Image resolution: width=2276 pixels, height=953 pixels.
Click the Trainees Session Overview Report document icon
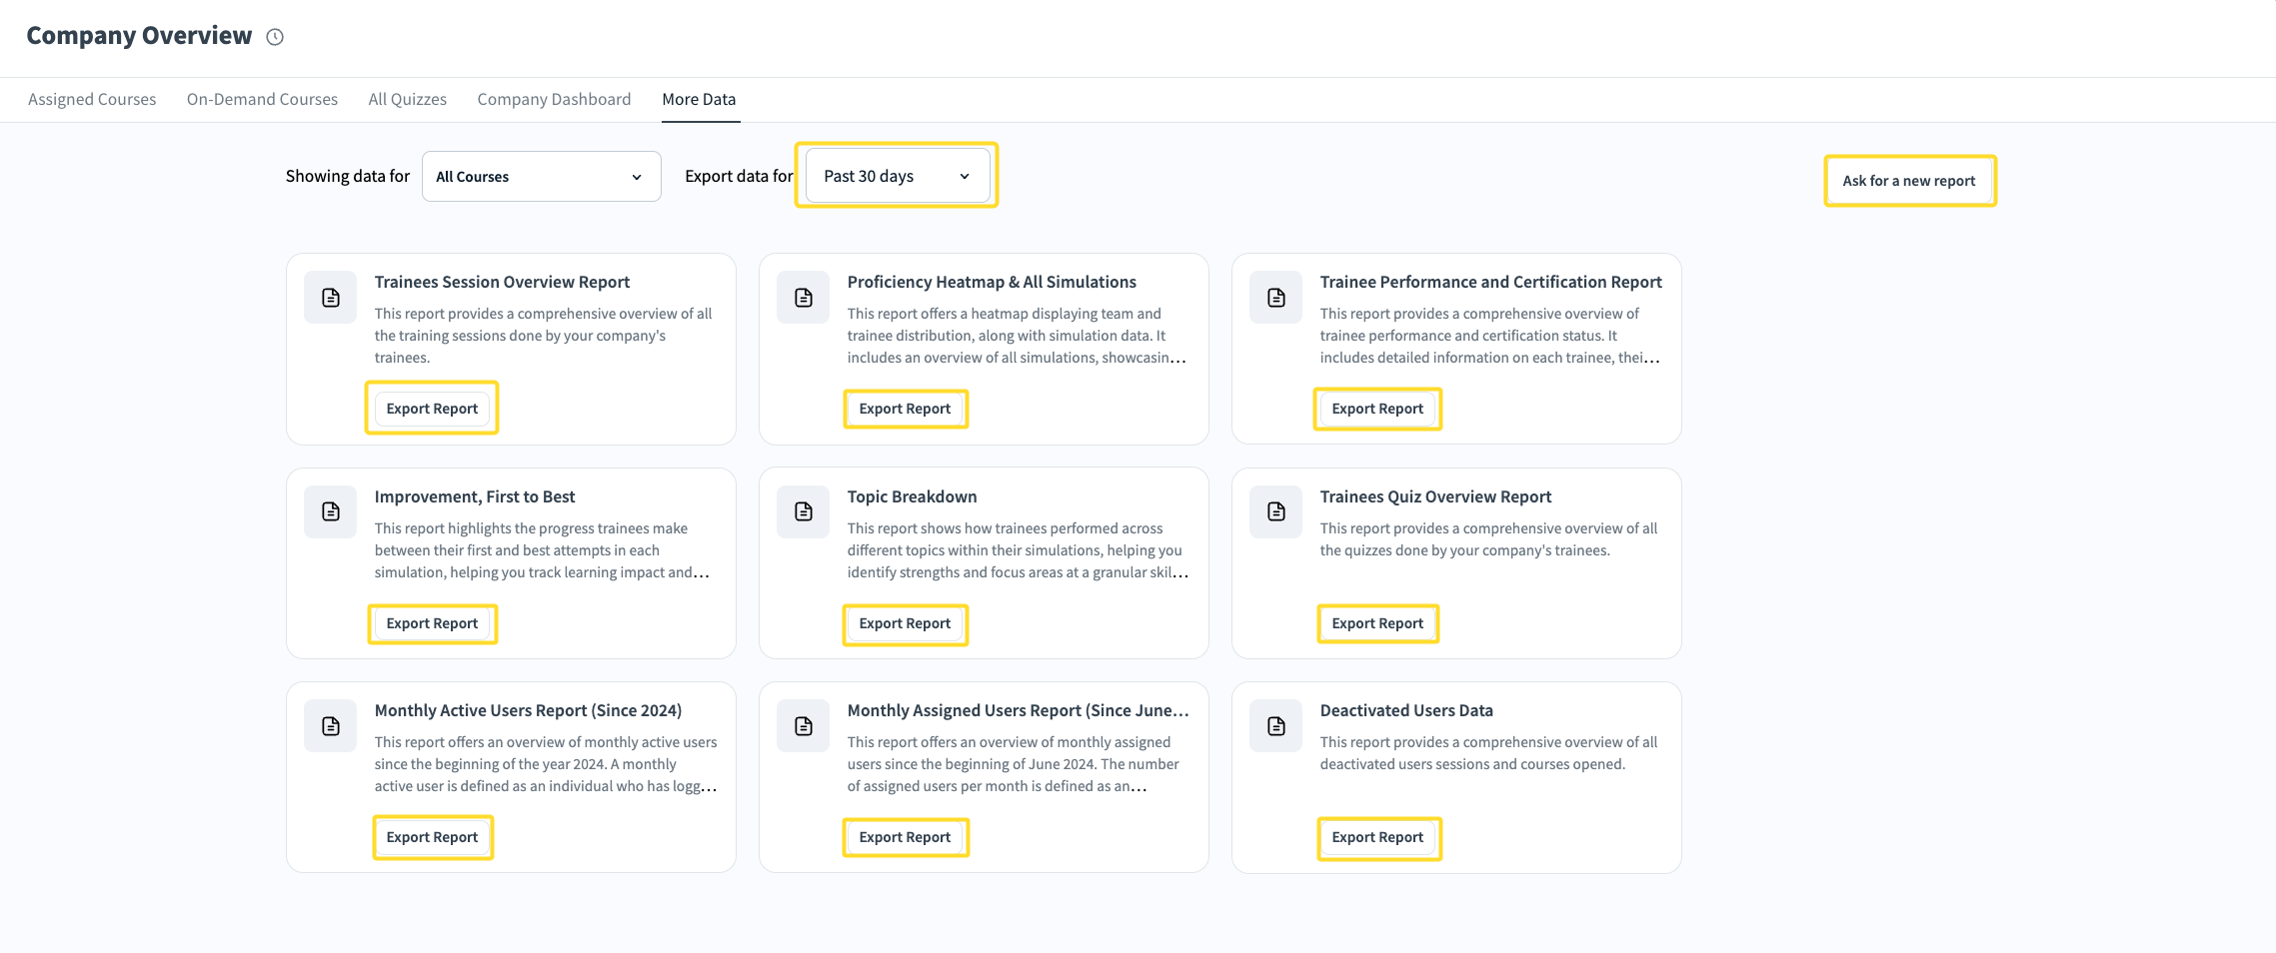[x=331, y=298]
